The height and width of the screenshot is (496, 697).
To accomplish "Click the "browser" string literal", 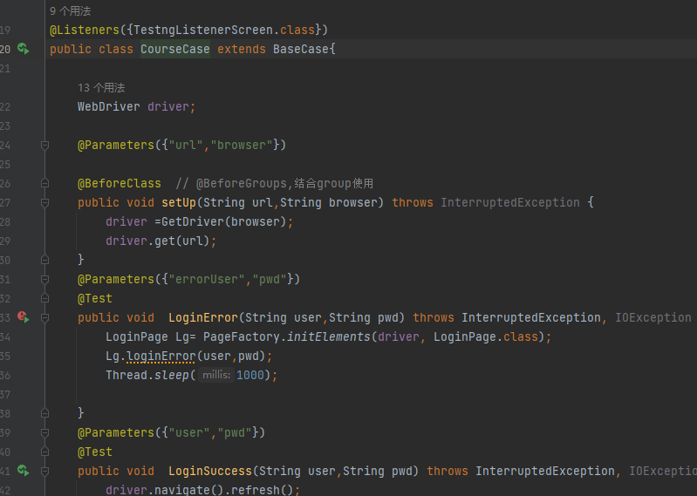I will (242, 146).
